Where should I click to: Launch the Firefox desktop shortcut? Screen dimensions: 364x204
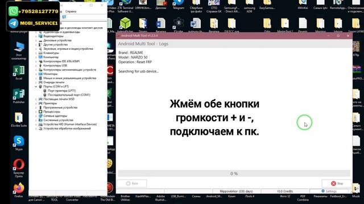click(x=19, y=190)
